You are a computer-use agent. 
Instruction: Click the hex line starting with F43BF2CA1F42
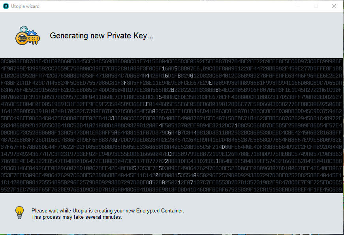point(172,82)
